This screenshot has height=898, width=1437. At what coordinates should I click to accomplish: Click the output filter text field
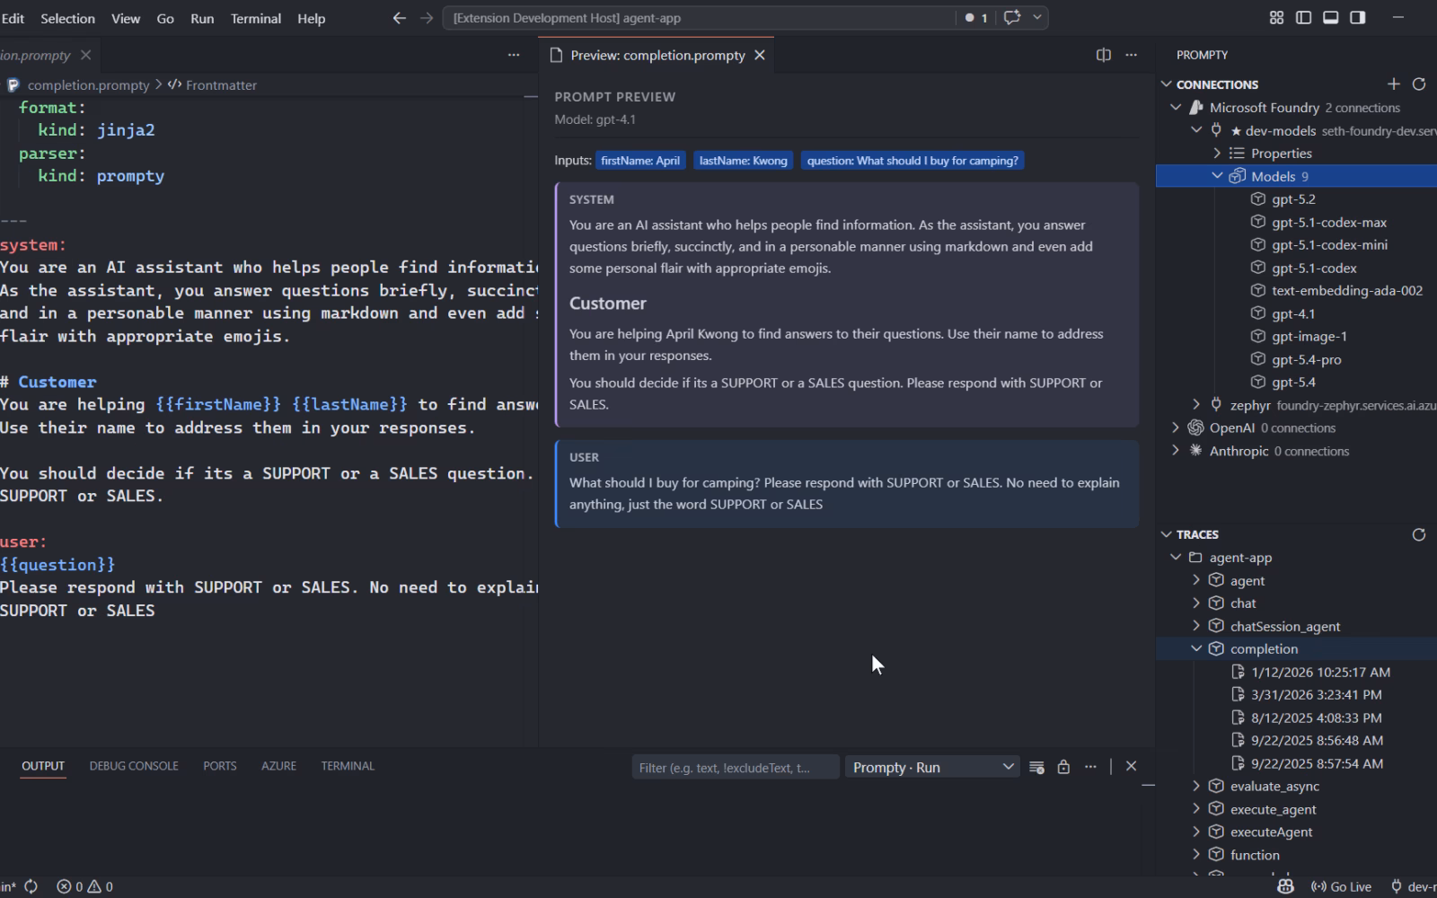pyautogui.click(x=735, y=767)
